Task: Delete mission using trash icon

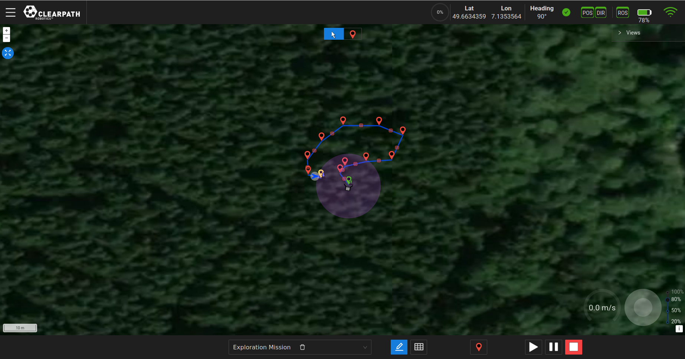Action: 302,347
